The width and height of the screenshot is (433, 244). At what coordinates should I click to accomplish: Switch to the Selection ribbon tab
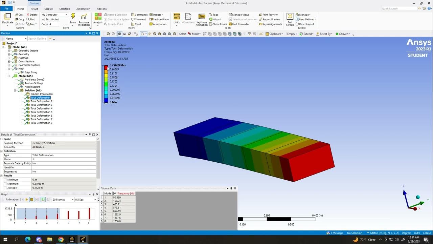65,9
